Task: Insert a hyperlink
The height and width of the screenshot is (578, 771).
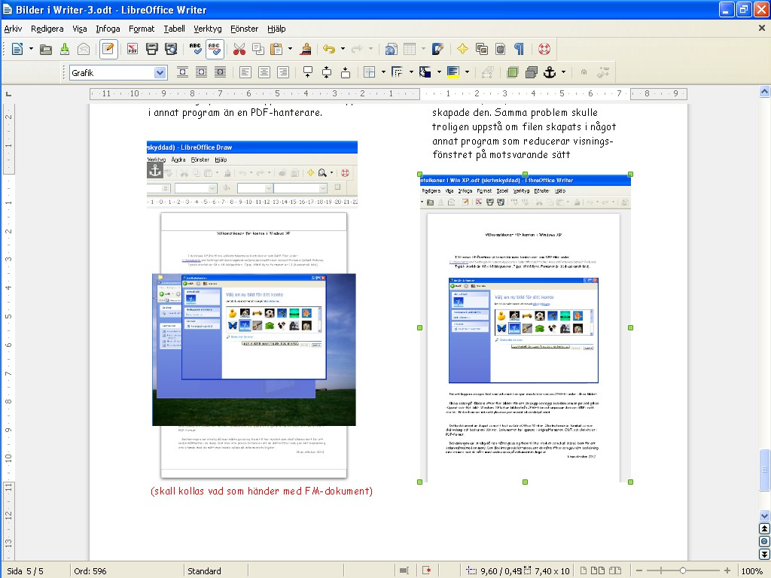Action: pyautogui.click(x=391, y=49)
